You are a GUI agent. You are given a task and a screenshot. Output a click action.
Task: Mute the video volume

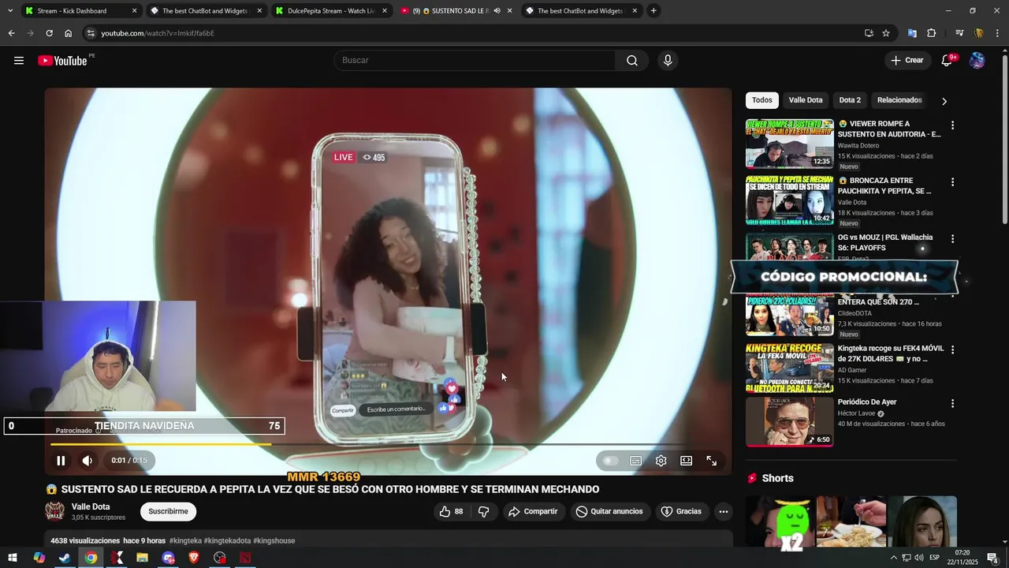[x=87, y=461]
